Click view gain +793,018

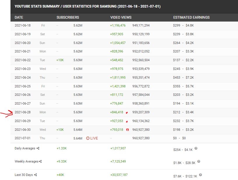point(117,130)
